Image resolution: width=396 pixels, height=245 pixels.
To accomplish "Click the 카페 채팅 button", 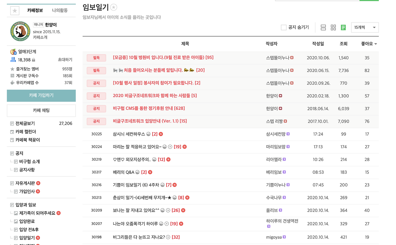I will [x=41, y=110].
